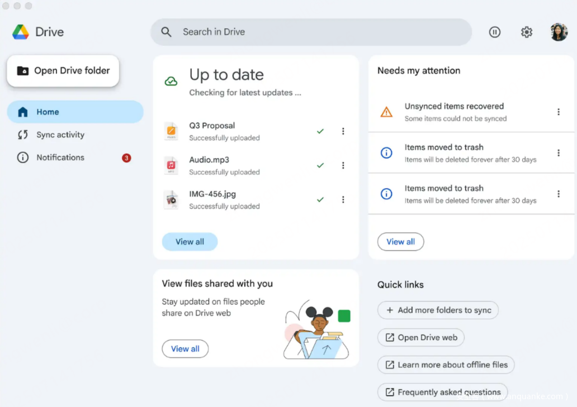Click the Google Drive logo
577x407 pixels.
[21, 32]
